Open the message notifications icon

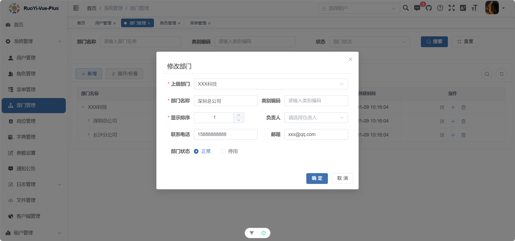pyautogui.click(x=417, y=8)
